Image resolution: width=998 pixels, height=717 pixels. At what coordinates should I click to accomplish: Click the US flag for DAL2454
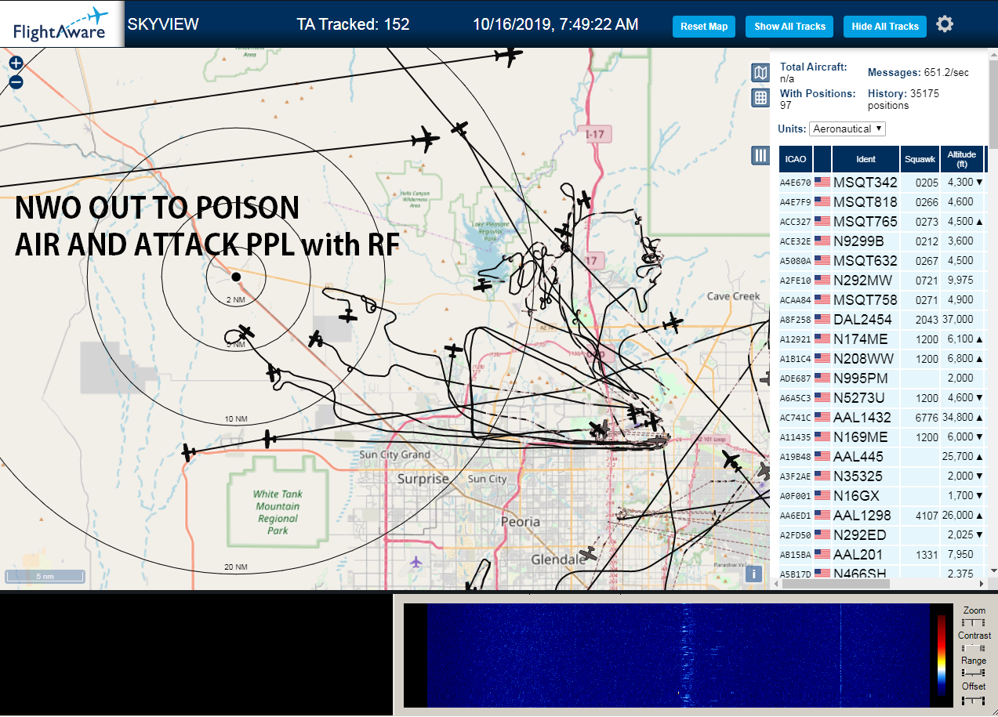coord(822,319)
